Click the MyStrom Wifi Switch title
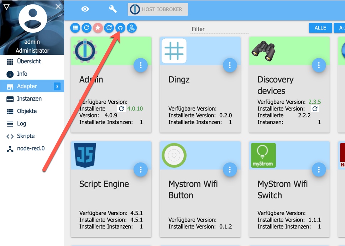The image size is (345, 246). (282, 189)
